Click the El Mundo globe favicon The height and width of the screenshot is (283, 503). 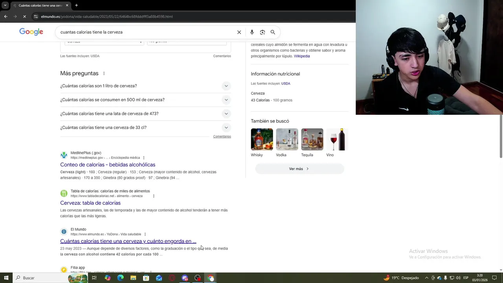pos(64,232)
